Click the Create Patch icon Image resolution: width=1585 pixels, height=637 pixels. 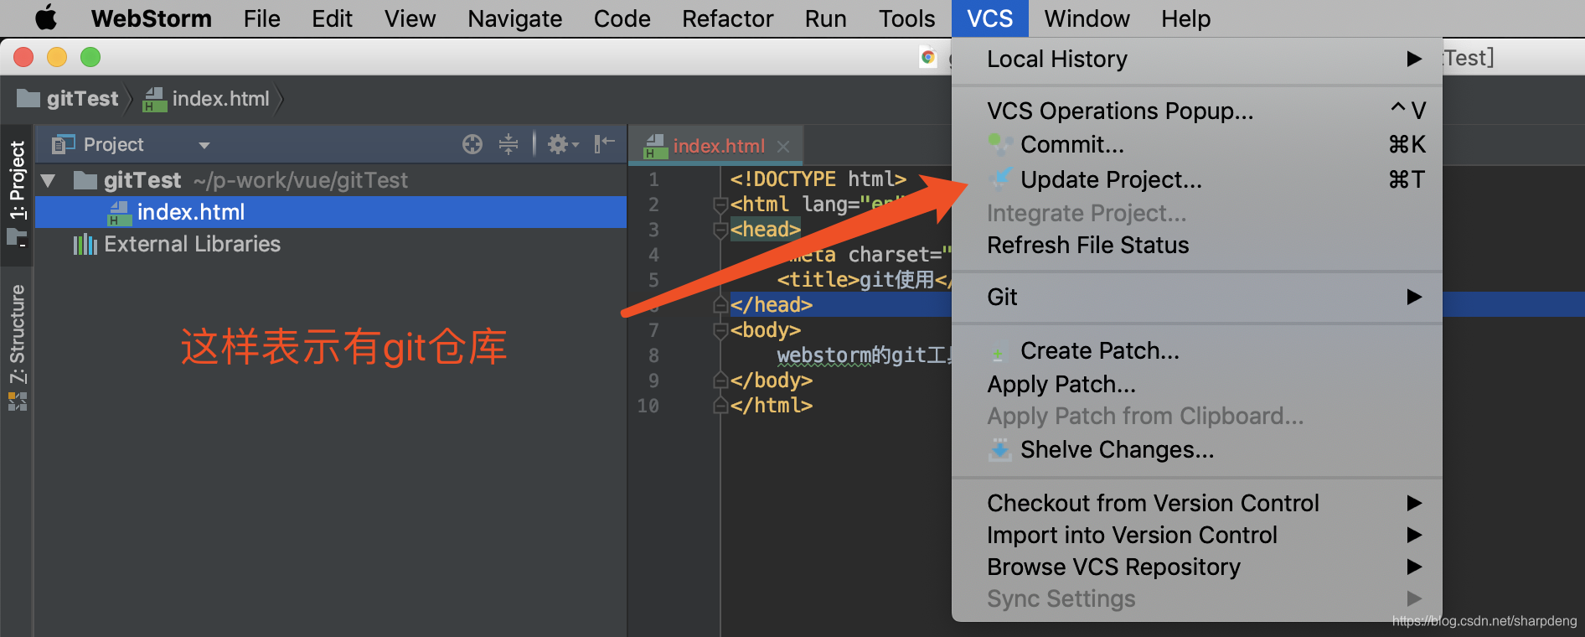[x=997, y=354]
